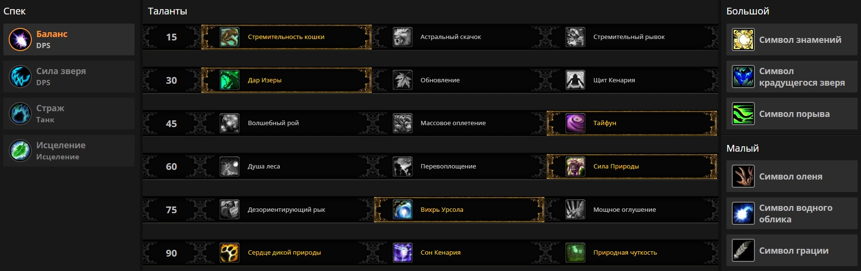Screen dimensions: 861x271
Task: Click the Символ знамений glyph icon
Action: pos(743,39)
